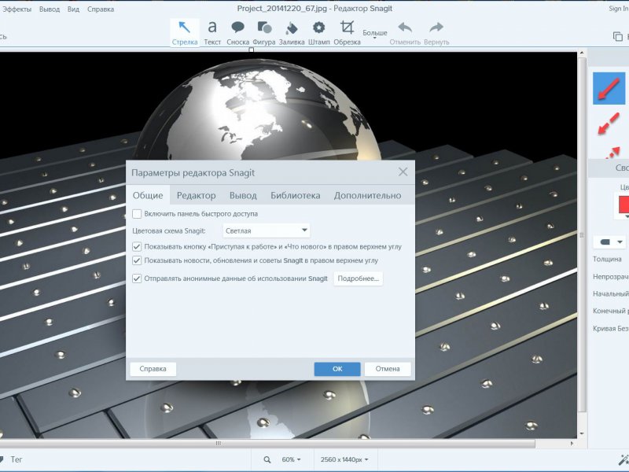Click the horizontal scrollbar right arrow
Screen dimensions: 629x472
572,444
